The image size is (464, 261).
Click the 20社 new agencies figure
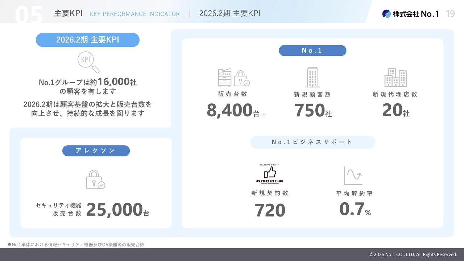tap(396, 110)
